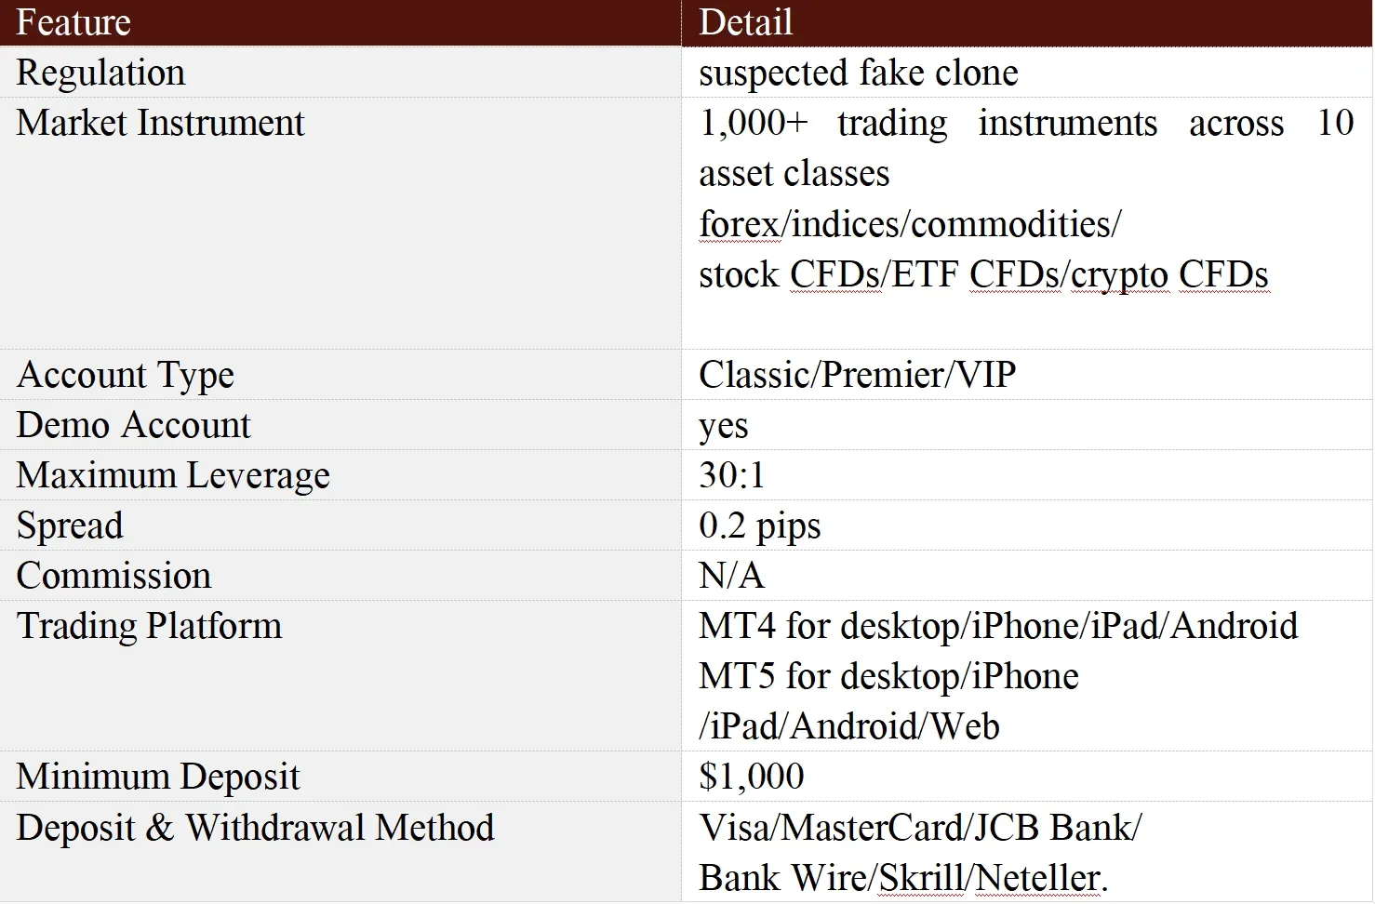Viewport: 1375px width, 904px height.
Task: Click the "30:1" leverage value
Action: (731, 475)
